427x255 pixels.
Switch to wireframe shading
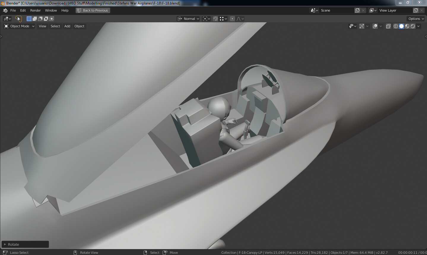pyautogui.click(x=396, y=26)
